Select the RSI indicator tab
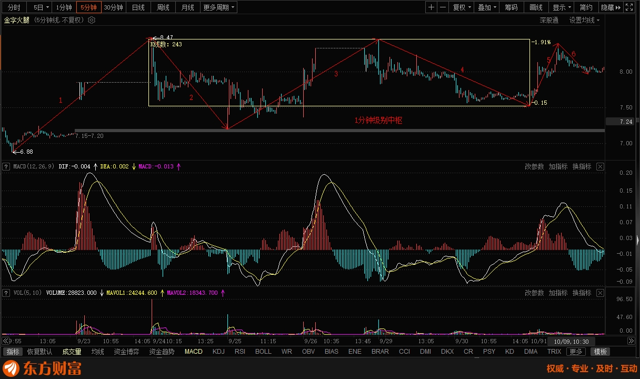Viewport: 640px width, 379px height. [x=240, y=352]
